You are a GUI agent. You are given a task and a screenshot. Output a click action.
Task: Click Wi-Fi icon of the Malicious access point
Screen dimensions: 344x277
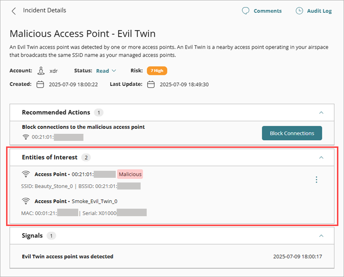point(26,174)
